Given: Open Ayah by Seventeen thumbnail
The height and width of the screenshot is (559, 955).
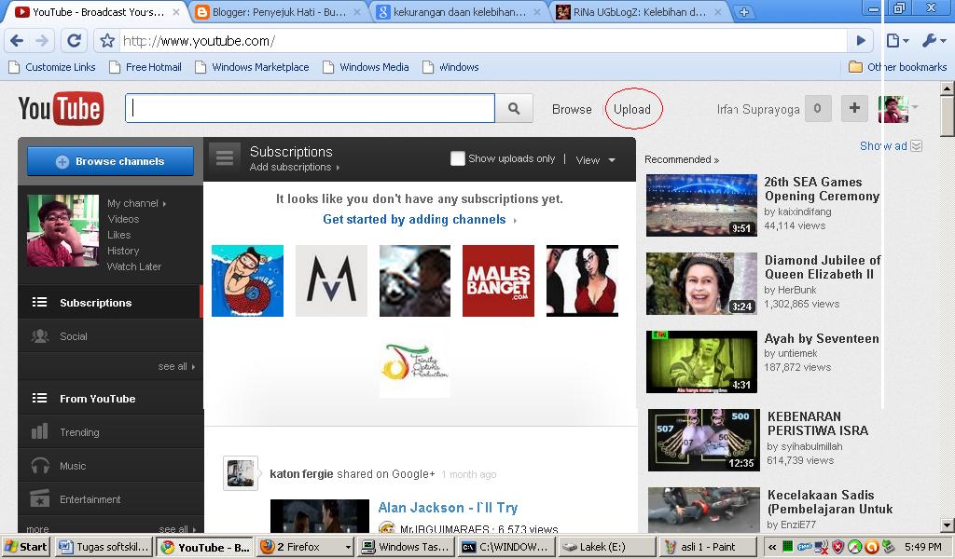Looking at the screenshot, I should click(x=701, y=361).
